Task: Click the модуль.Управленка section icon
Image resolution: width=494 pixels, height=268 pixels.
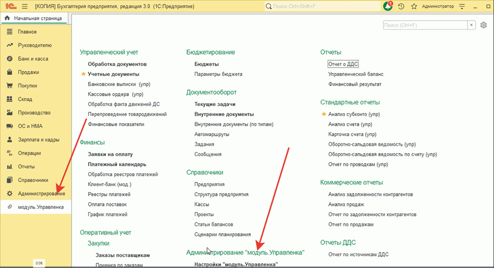Action: pos(10,207)
